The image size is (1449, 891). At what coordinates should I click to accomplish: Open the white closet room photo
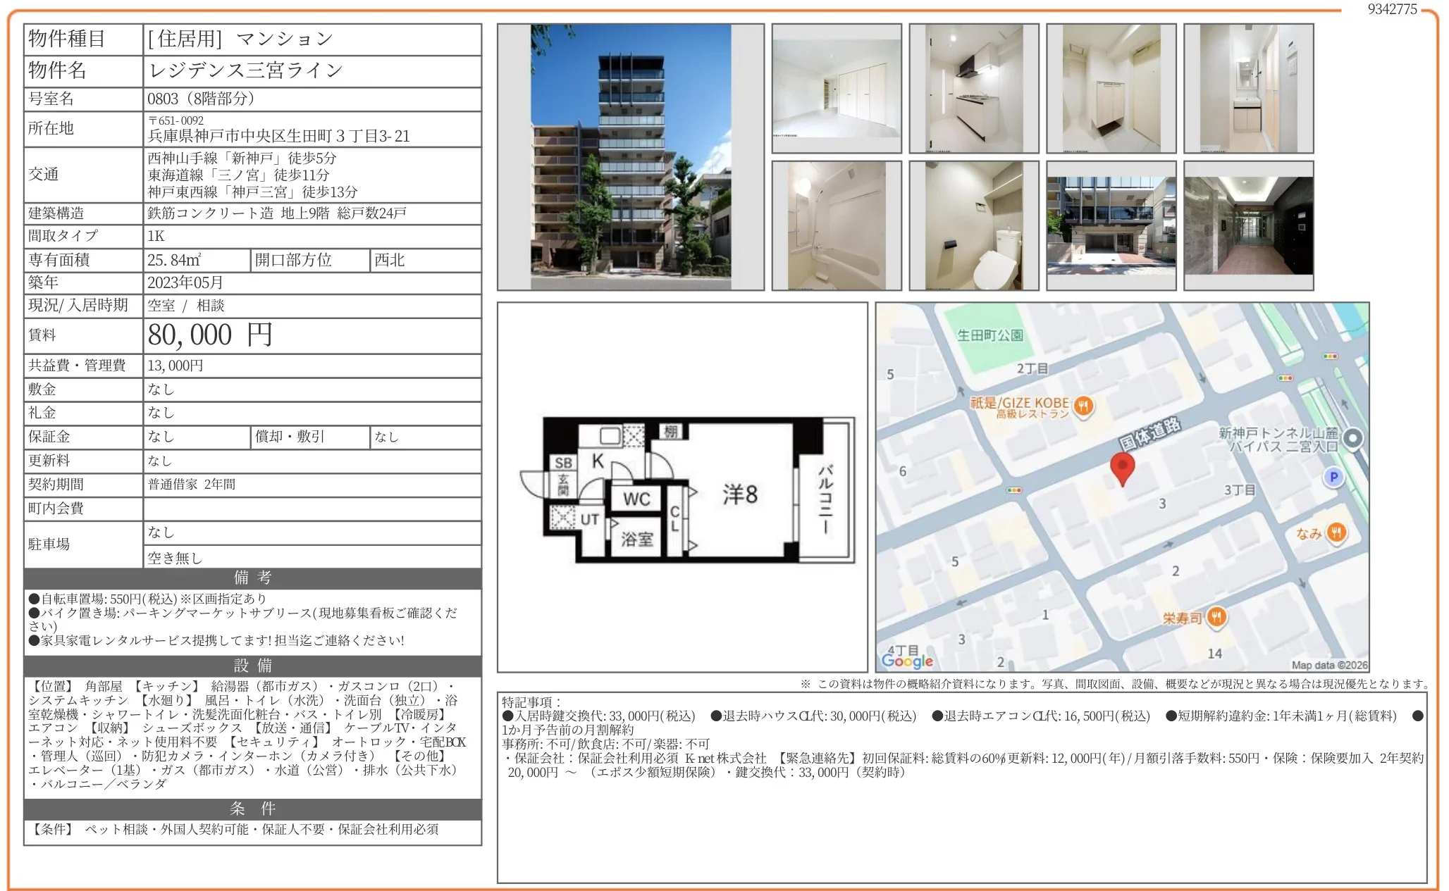pos(837,89)
